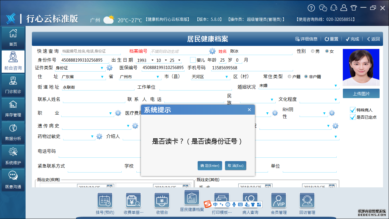This screenshot has height=219, width=389.
Task: Open 回访管理 in the bottom toolbar
Action: (307, 203)
